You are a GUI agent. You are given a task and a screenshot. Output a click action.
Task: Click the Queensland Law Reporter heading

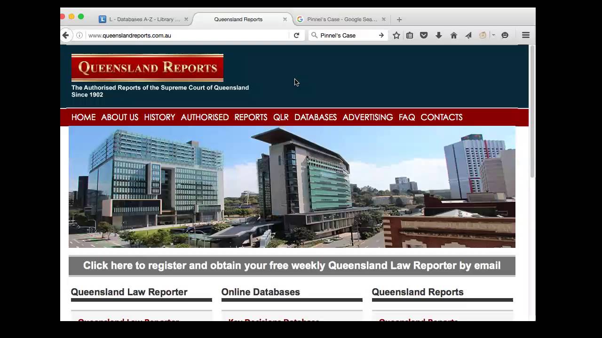click(x=129, y=292)
